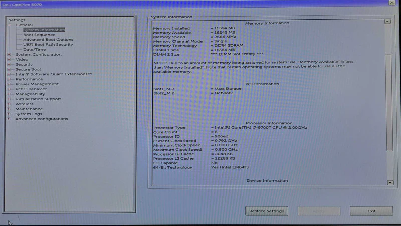Screen dimensions: 401x226
Task: Close the BIOS setup window
Action: pyautogui.click(x=392, y=3)
